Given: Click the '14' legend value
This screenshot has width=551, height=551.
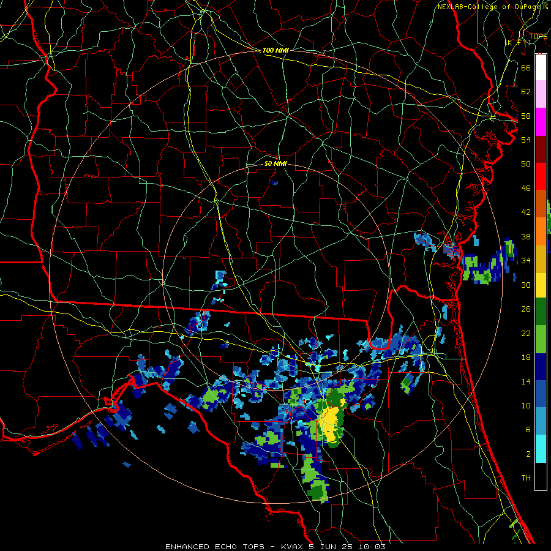Looking at the screenshot, I should pos(526,381).
